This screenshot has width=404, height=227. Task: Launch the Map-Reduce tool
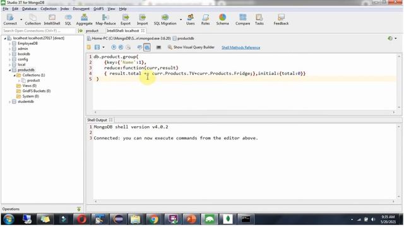point(105,20)
